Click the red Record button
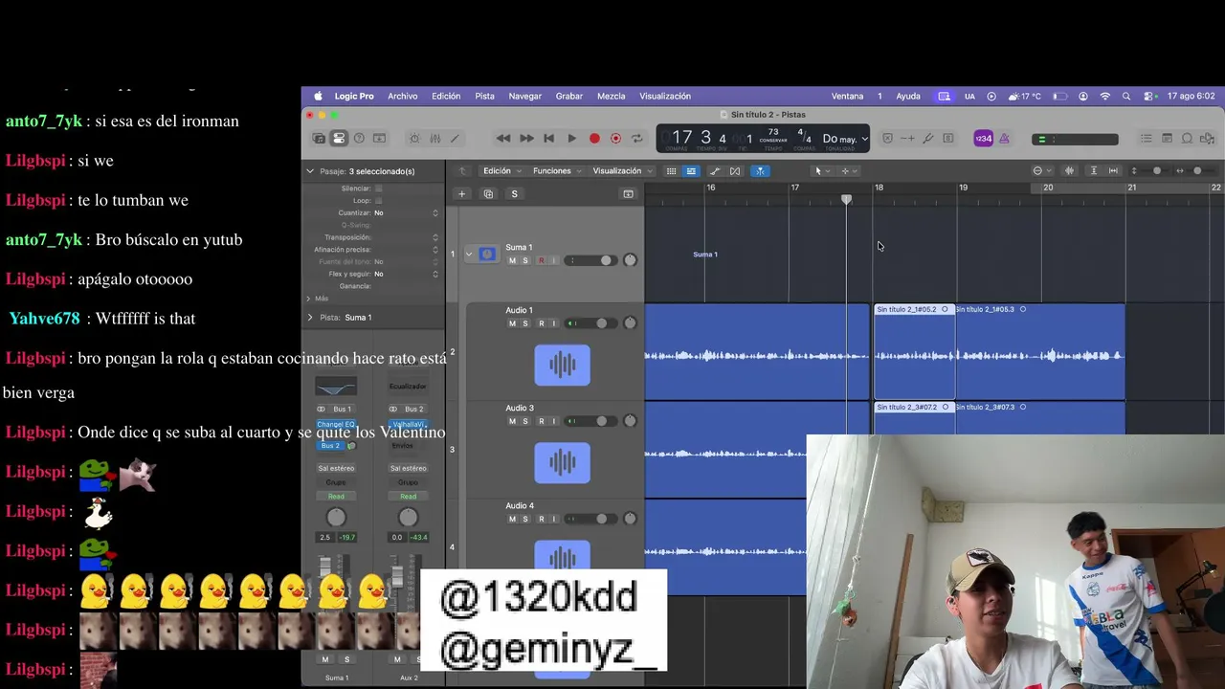 (x=594, y=139)
